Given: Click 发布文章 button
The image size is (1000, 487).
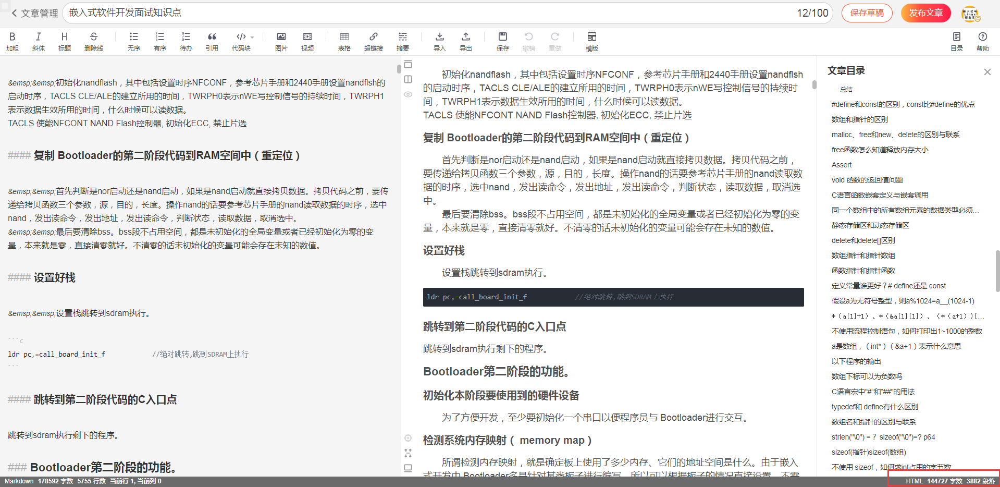Looking at the screenshot, I should [x=926, y=13].
